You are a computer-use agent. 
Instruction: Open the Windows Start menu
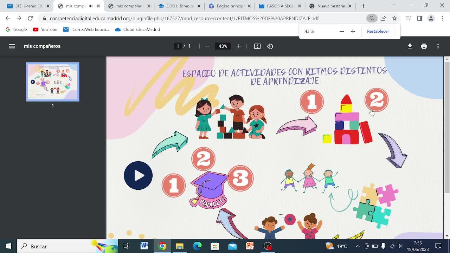[x=8, y=246]
